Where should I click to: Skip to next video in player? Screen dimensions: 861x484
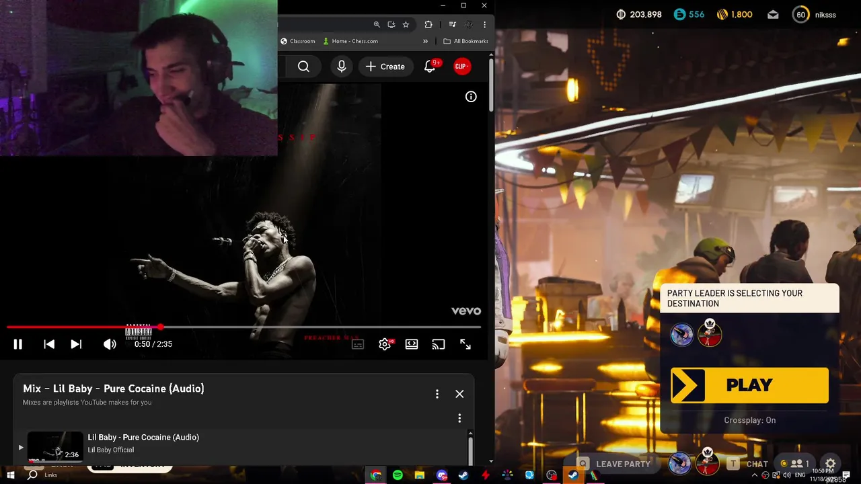click(x=76, y=344)
